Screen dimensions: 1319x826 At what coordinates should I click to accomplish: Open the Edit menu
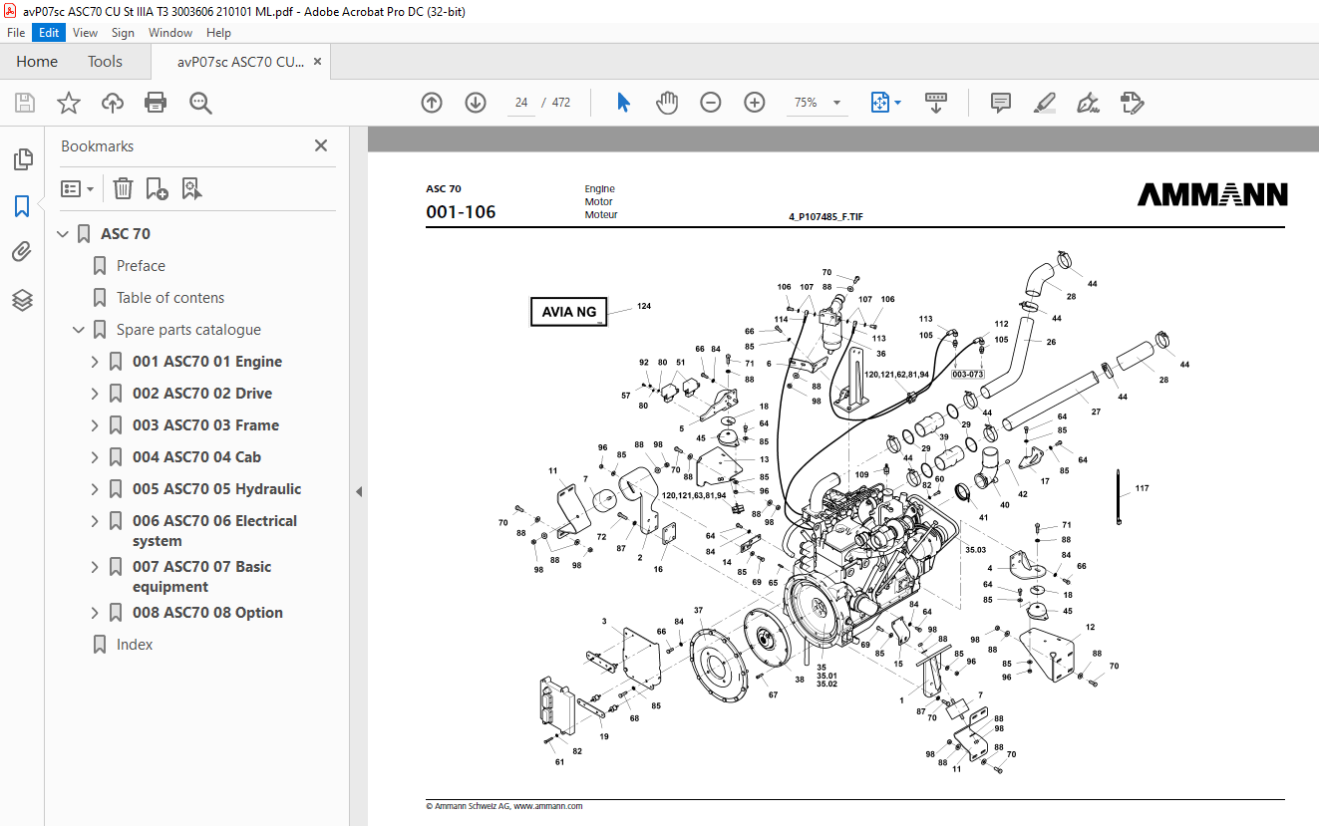point(49,33)
